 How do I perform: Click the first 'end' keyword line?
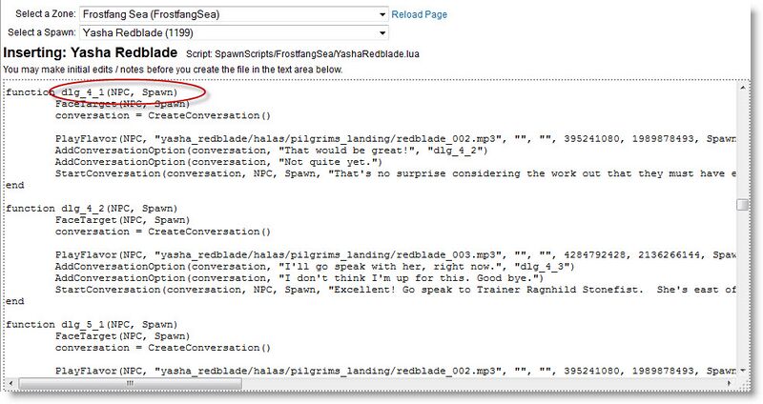[x=14, y=186]
